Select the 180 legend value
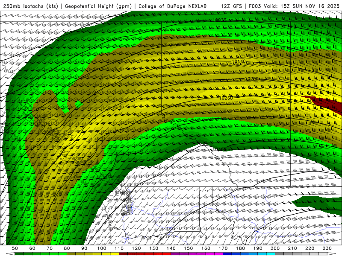This screenshot has width=342, height=256. (240, 248)
